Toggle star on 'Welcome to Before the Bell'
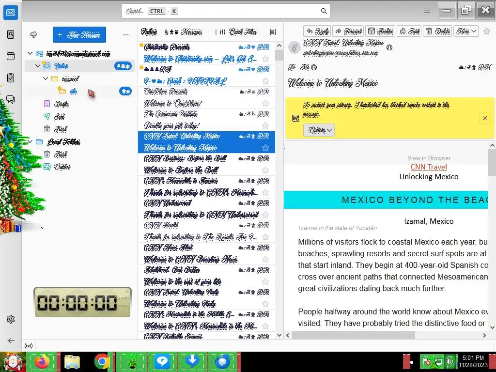The height and width of the screenshot is (372, 496). pyautogui.click(x=265, y=170)
